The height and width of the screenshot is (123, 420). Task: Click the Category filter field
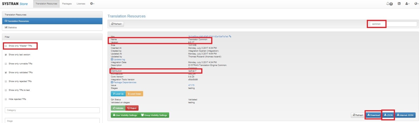52,110
